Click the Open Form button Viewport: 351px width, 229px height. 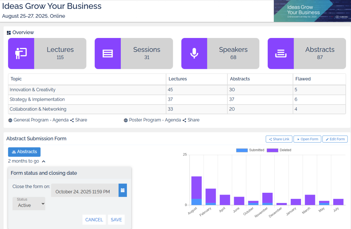point(307,139)
